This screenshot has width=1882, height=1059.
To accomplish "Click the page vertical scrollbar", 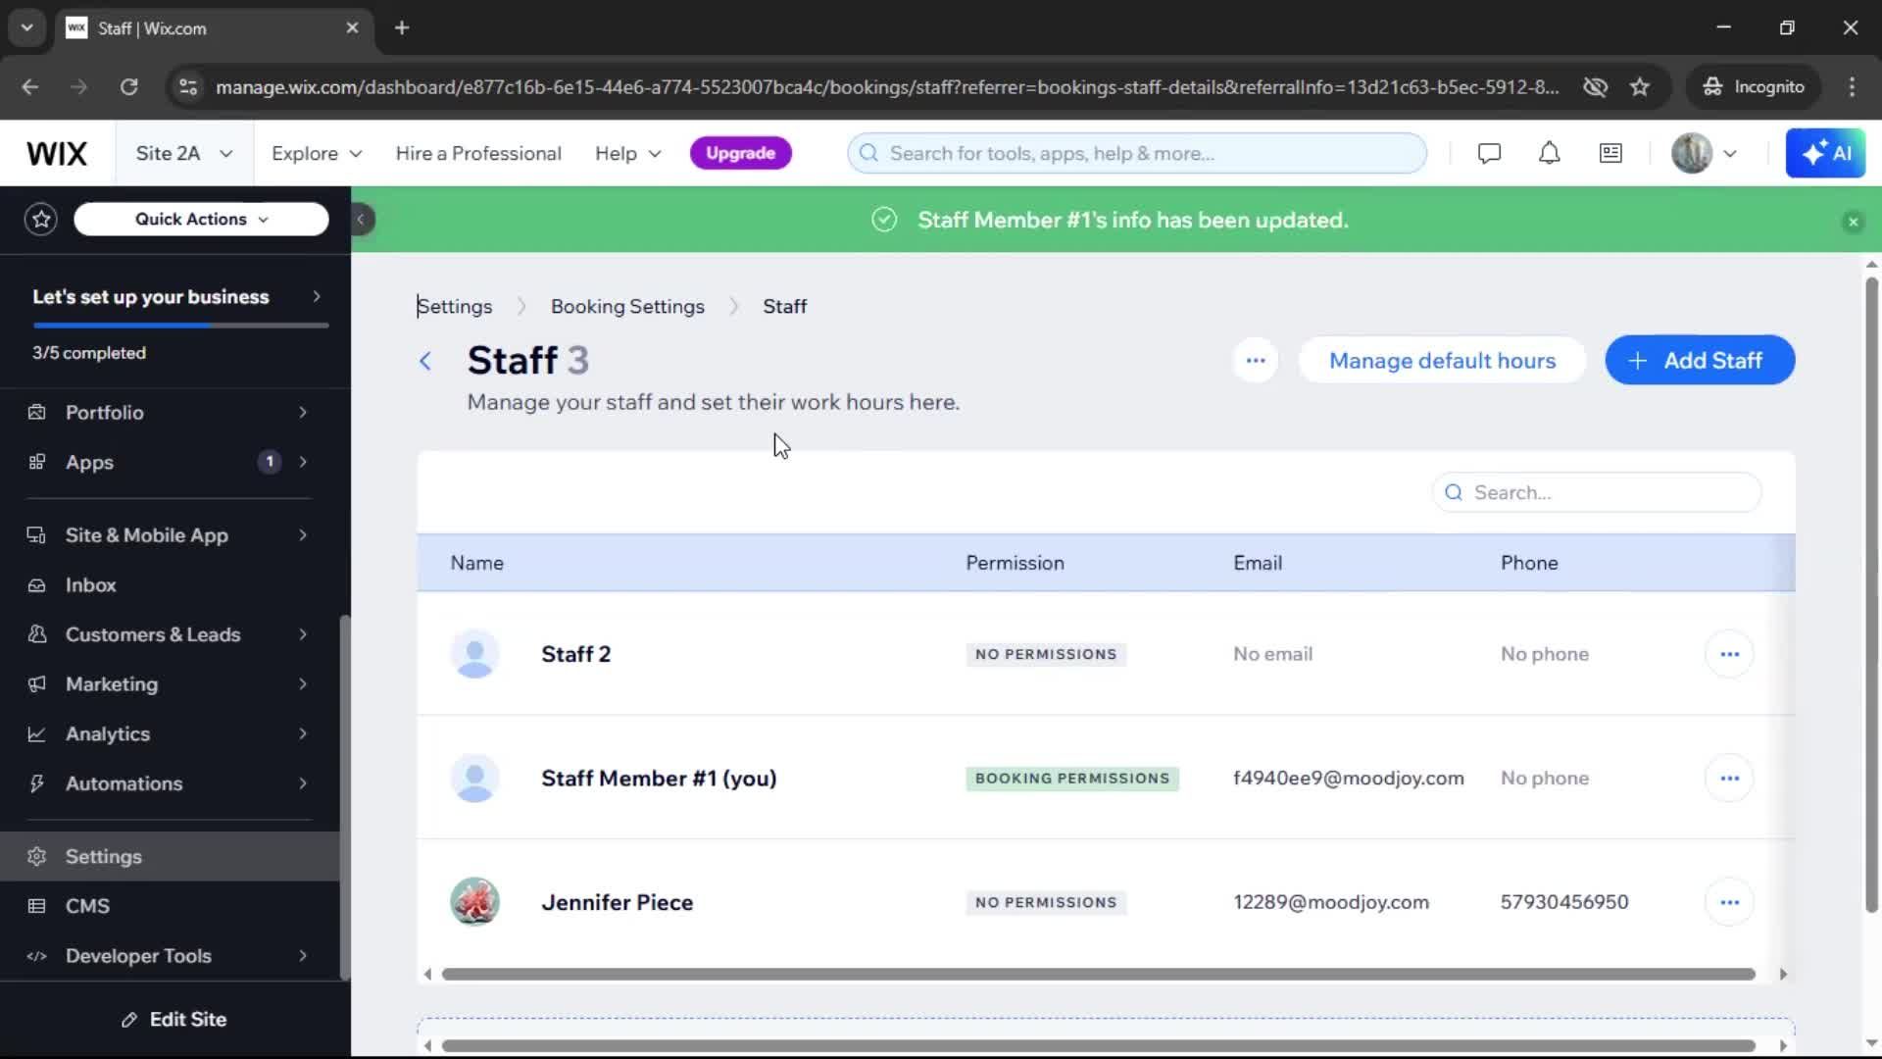I will [1871, 594].
